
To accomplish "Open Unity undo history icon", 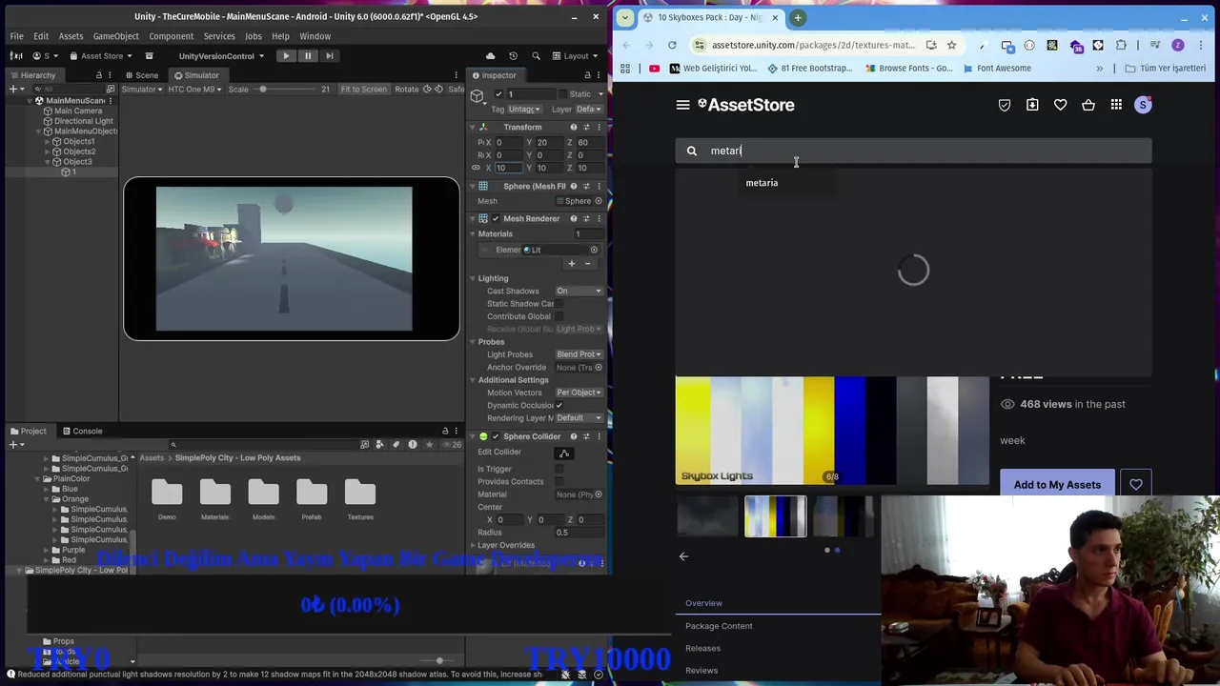I will [513, 55].
